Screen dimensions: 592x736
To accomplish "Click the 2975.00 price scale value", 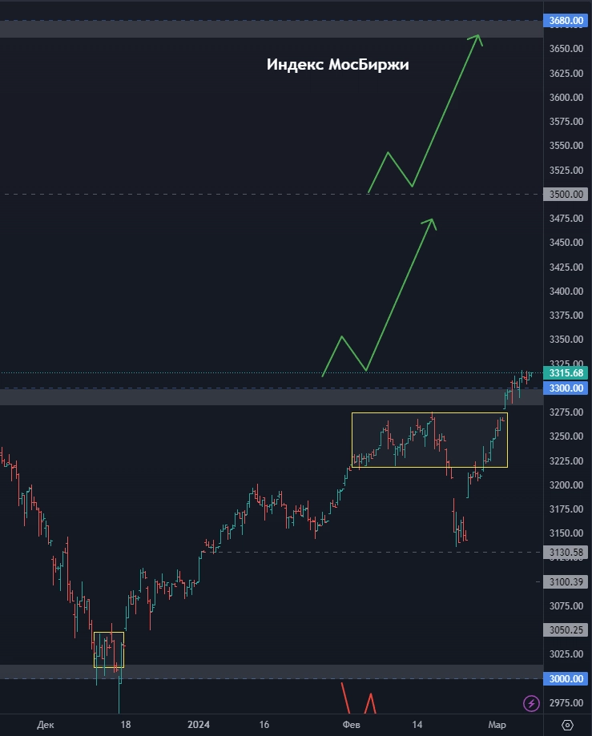I will [566, 703].
